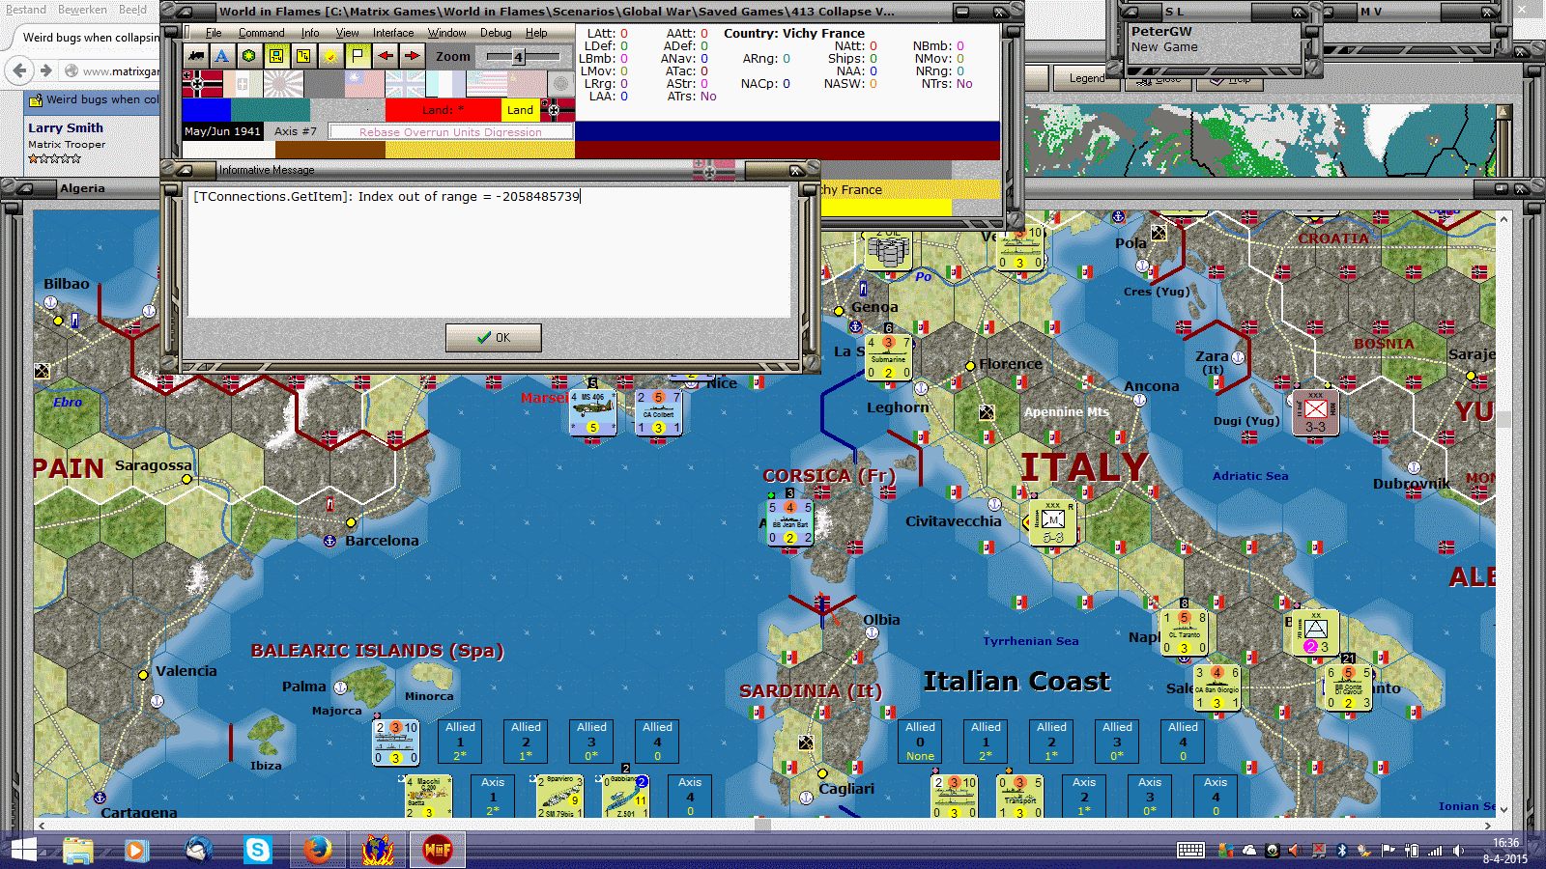Click the Transport counter in the Italian Coast
Viewport: 1546px width, 869px height.
tap(1019, 798)
